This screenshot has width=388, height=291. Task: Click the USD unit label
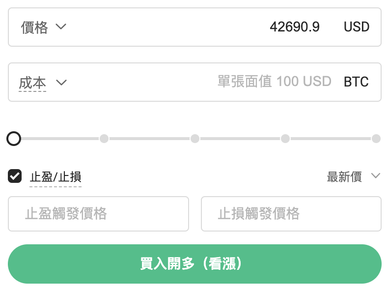[x=356, y=27]
